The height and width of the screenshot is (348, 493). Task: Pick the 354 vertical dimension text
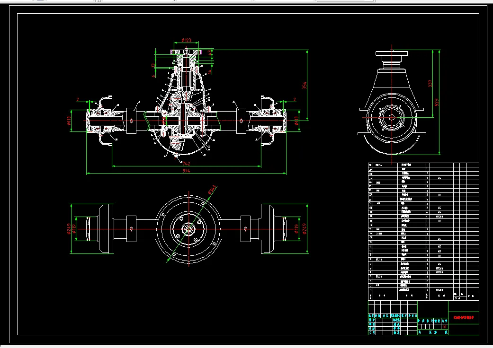305,86
